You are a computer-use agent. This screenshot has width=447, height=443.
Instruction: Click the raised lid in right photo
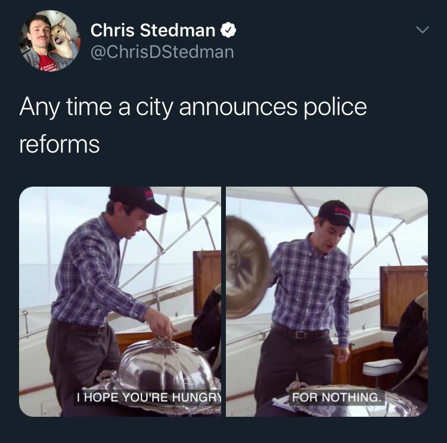coord(247,267)
